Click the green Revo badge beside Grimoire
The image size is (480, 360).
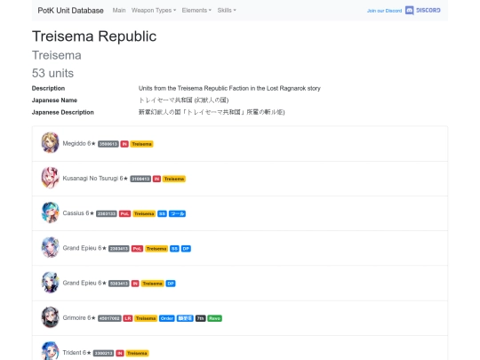214,318
